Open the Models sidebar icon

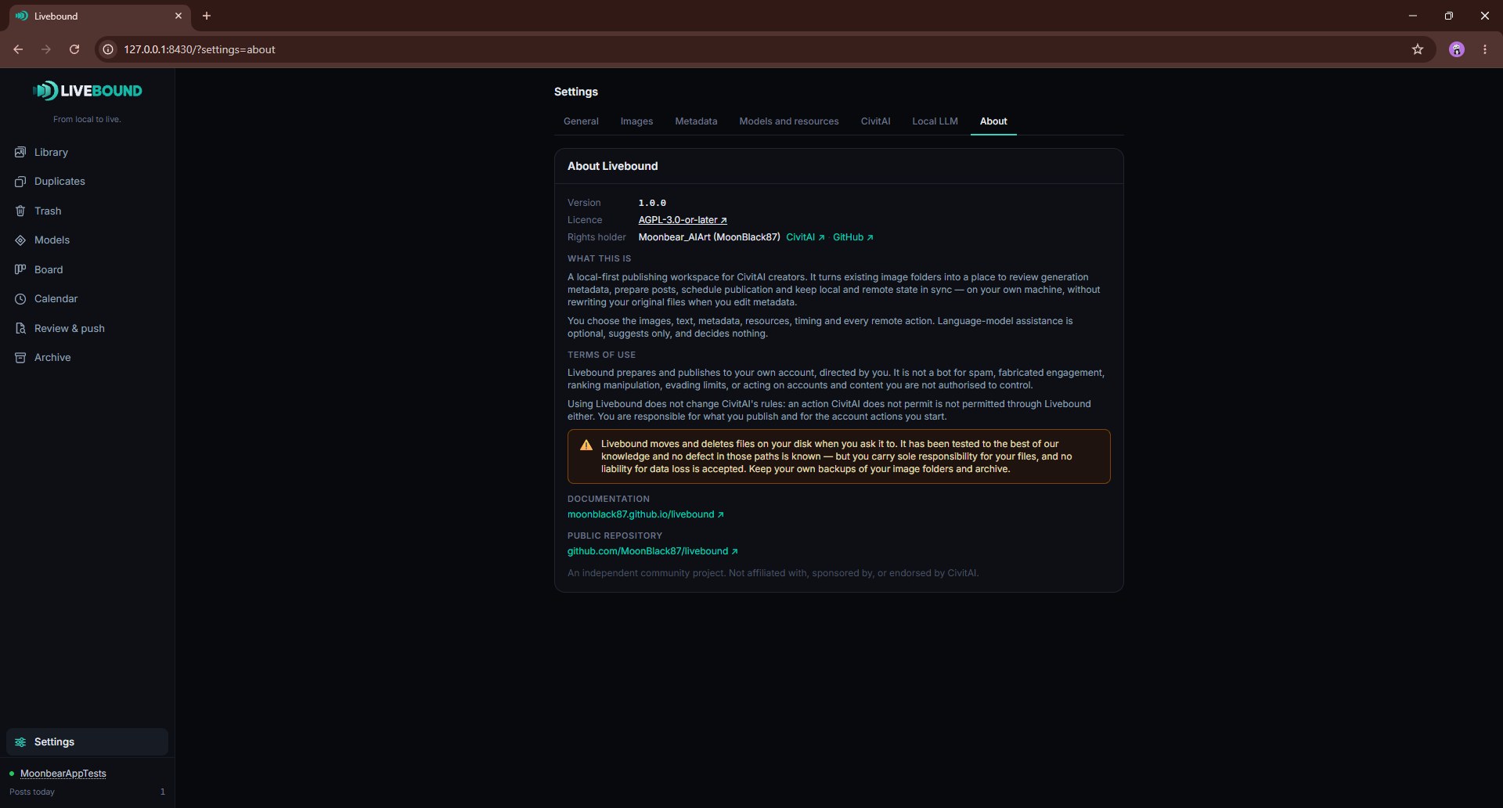20,240
